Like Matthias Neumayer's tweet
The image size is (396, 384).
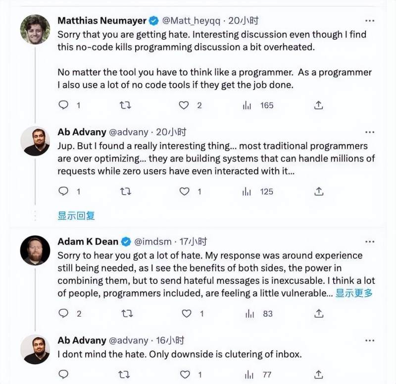184,105
